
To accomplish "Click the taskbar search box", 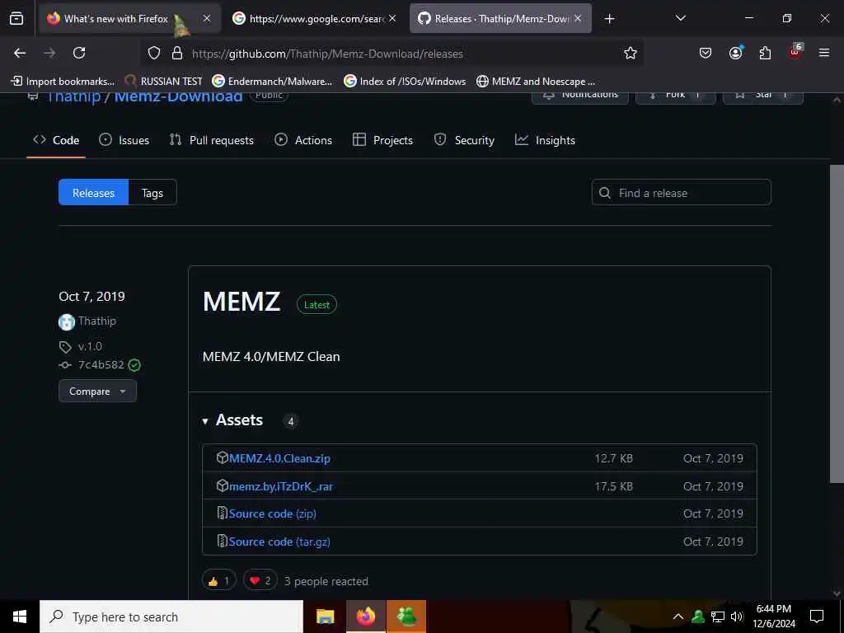I will tap(171, 617).
